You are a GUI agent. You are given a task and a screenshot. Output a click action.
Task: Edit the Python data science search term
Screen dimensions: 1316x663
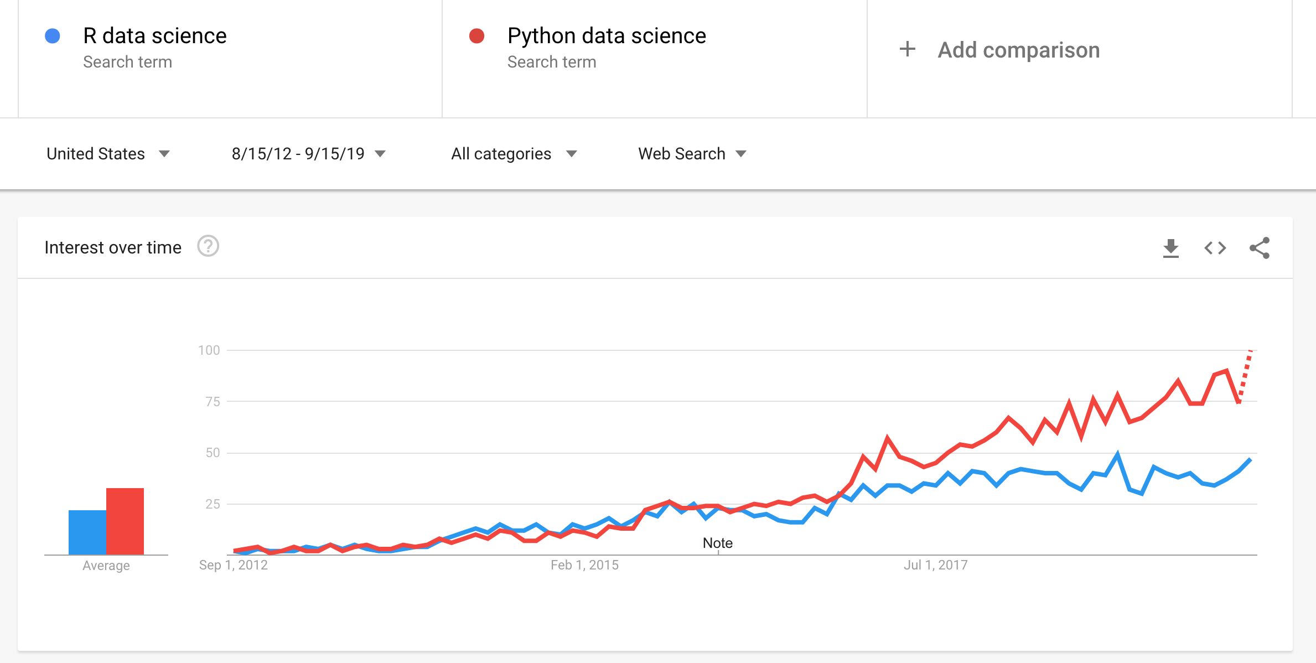(x=607, y=36)
